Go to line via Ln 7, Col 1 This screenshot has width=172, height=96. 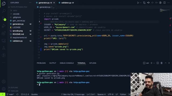click(91, 94)
